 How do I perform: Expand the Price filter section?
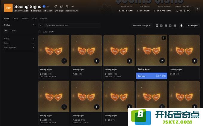(33, 43)
